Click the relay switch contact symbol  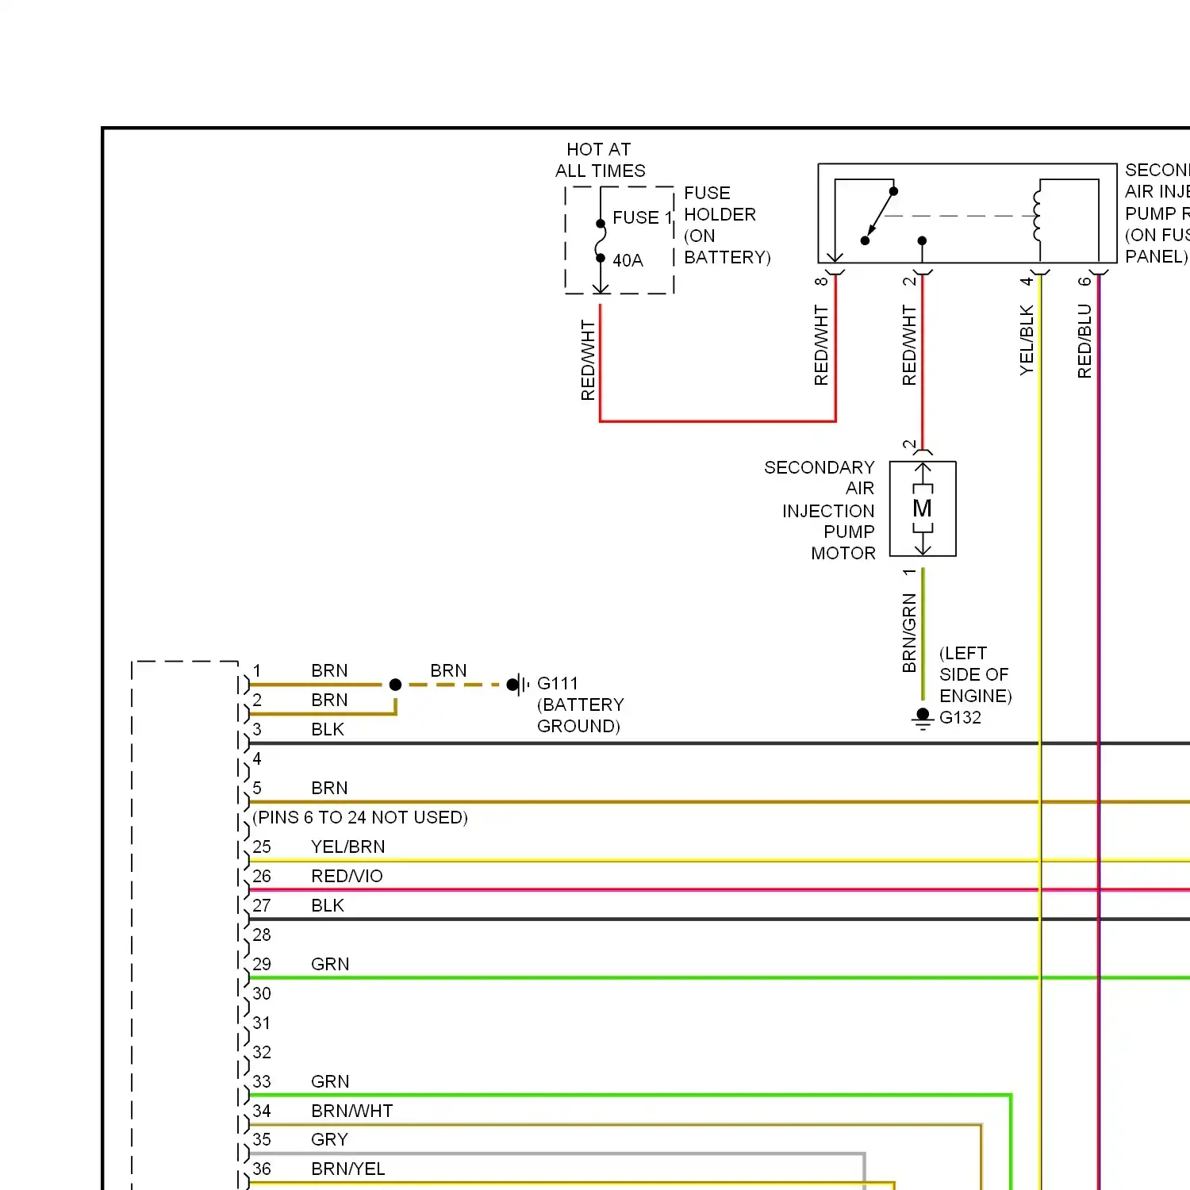(879, 216)
